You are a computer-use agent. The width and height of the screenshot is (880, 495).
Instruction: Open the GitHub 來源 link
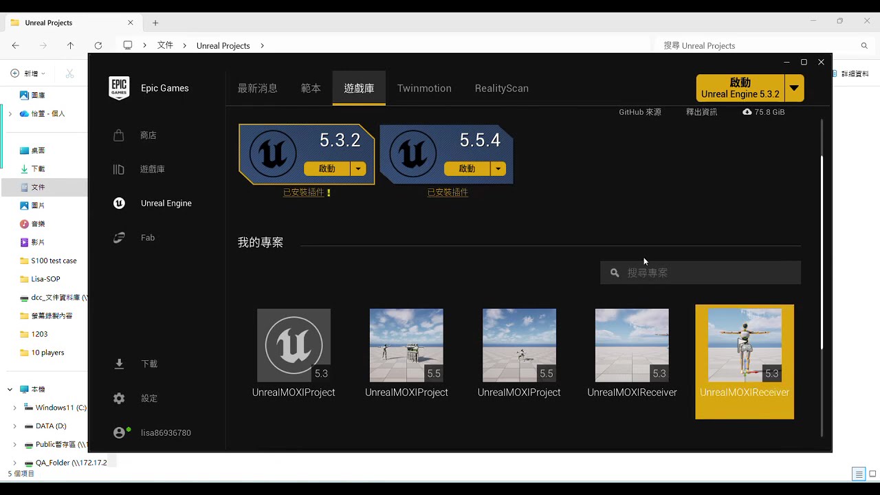[640, 112]
